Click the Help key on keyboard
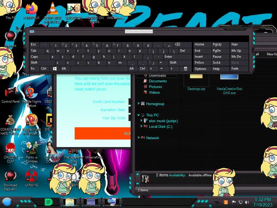Screen dimensions: 277x208 (x=220, y=69)
